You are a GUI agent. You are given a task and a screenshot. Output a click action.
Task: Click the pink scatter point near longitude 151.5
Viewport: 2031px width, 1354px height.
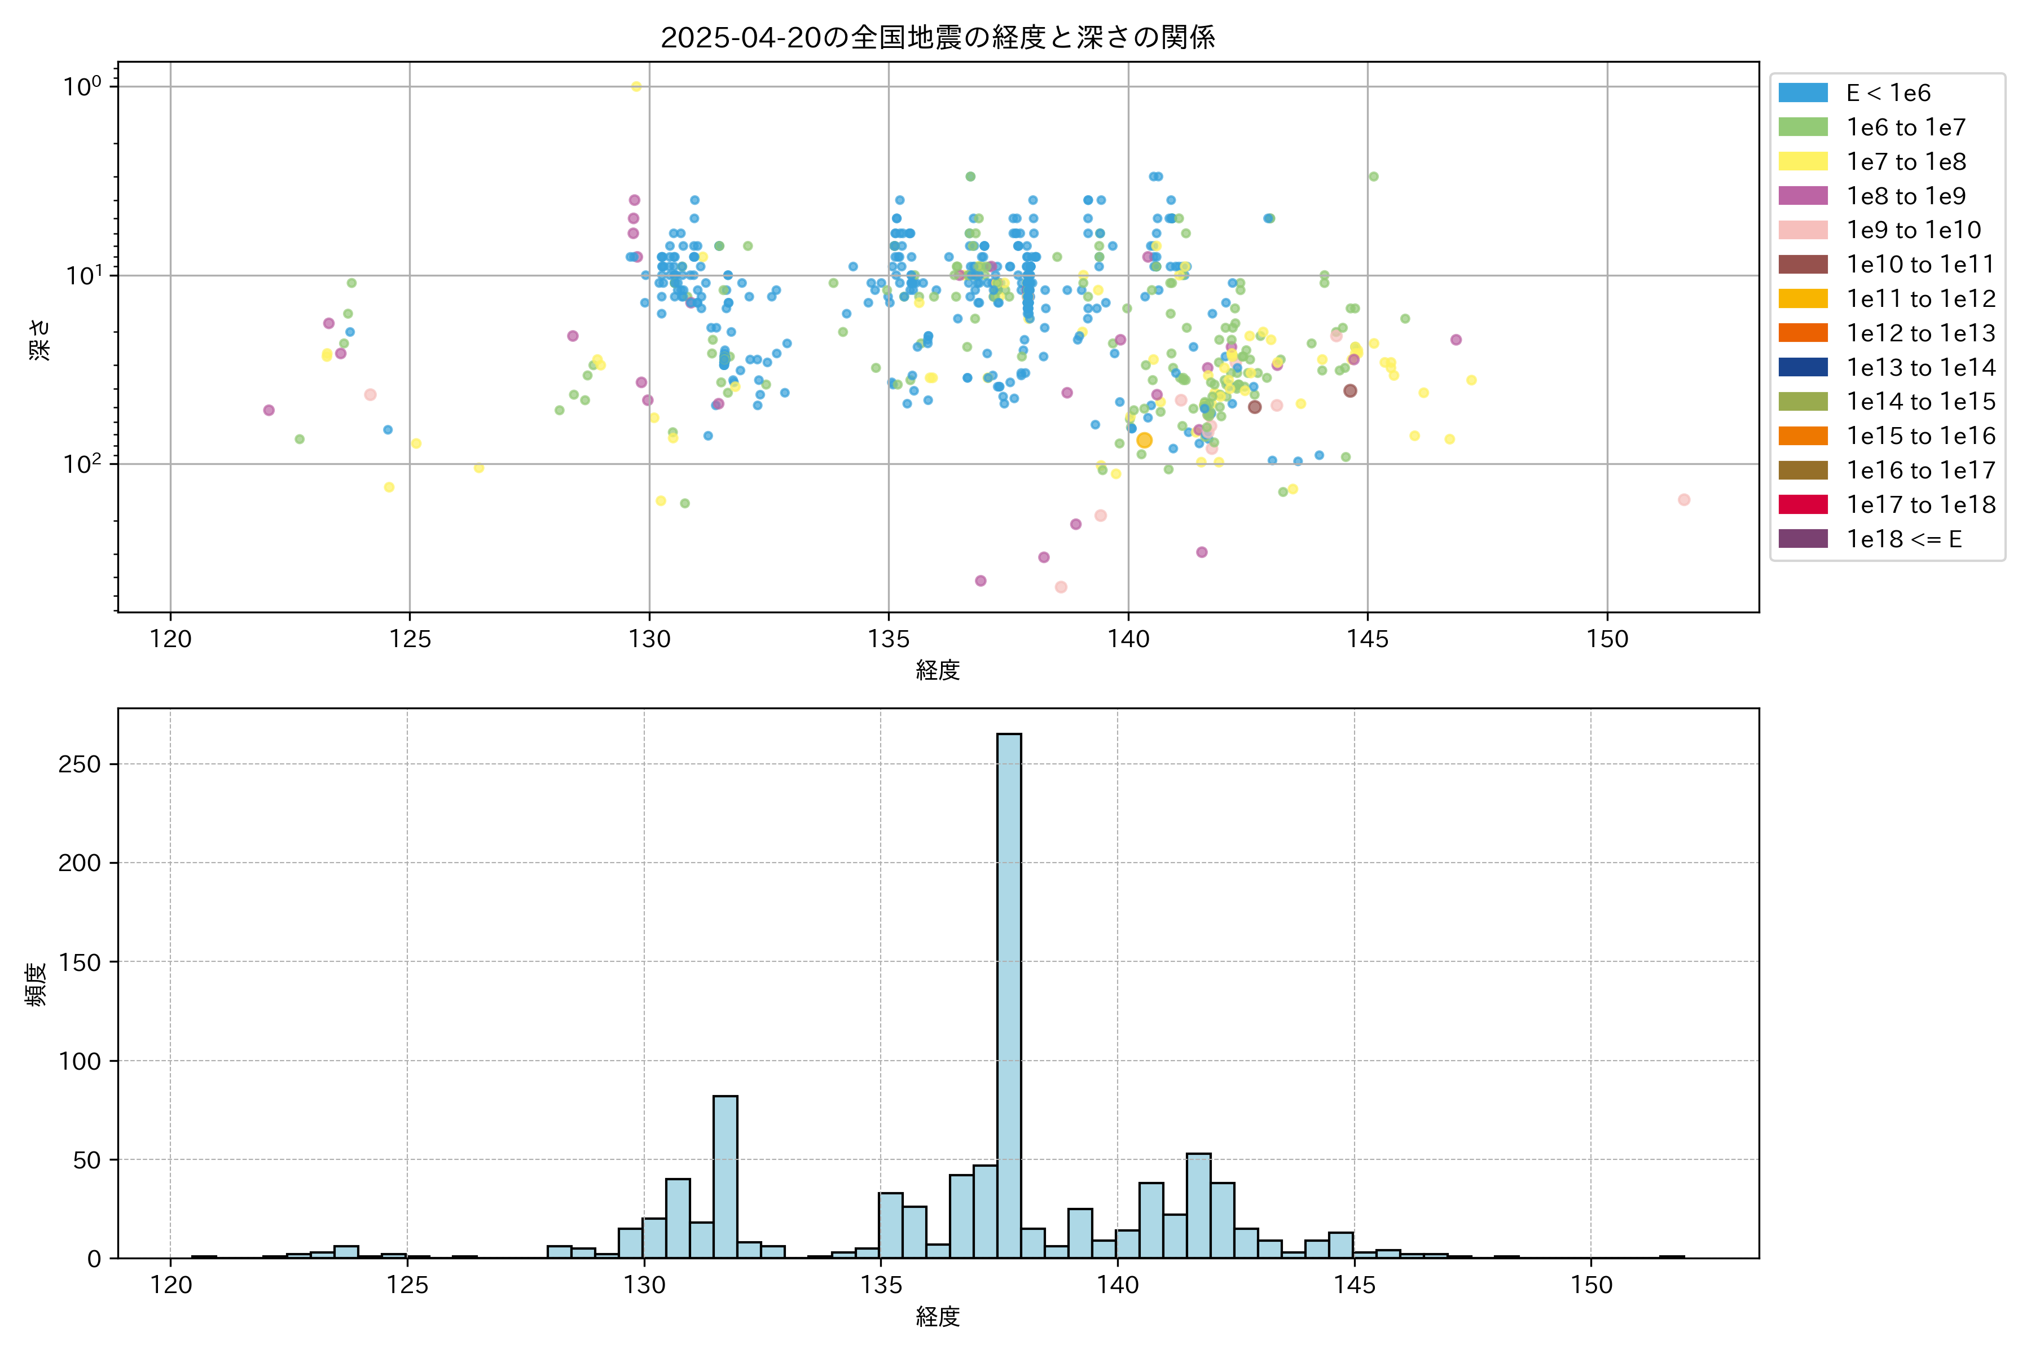click(1683, 500)
